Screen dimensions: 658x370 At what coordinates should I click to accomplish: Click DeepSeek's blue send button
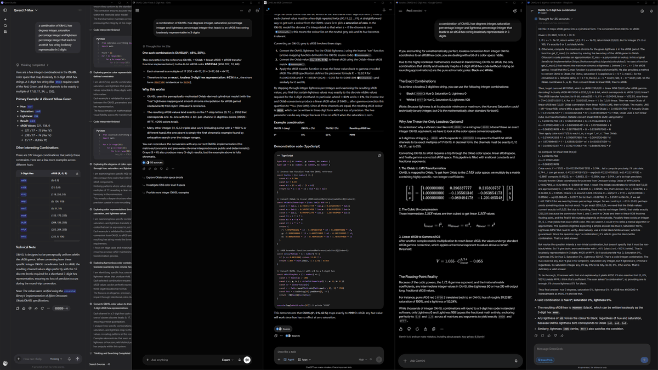[644, 360]
